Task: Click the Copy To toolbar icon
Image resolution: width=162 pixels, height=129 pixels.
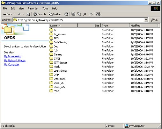Action: [79, 14]
